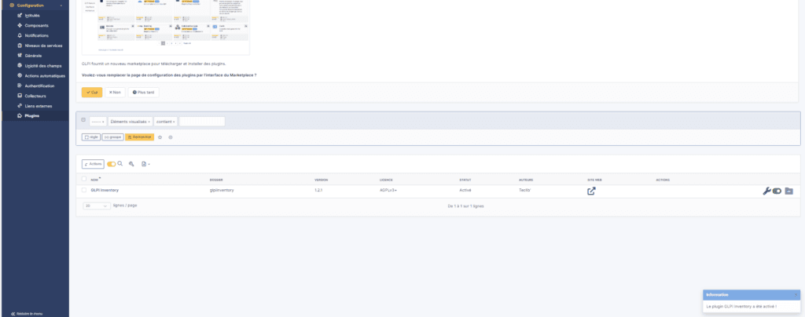Select 'Actions automatiques' in the sidebar
The image size is (805, 317).
[42, 75]
